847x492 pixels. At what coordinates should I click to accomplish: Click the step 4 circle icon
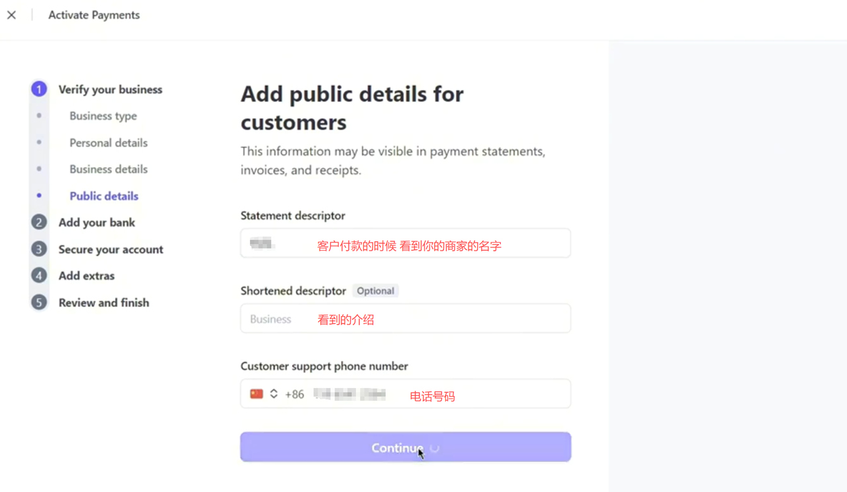[39, 276]
